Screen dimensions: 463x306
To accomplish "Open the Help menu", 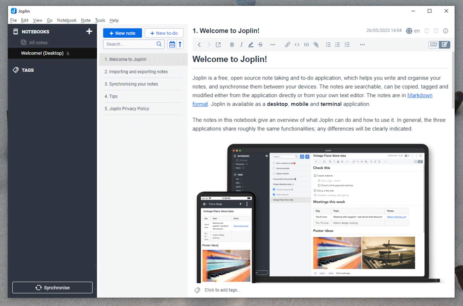I will (114, 20).
